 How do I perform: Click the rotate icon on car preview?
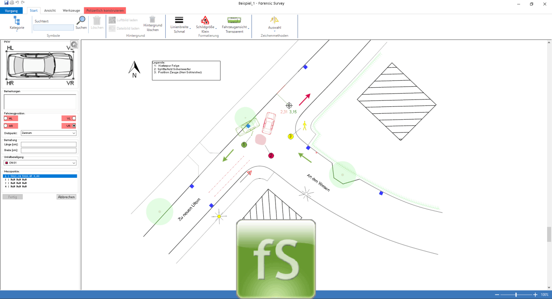click(74, 44)
